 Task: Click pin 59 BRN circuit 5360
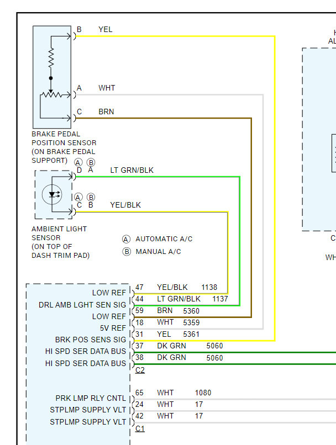coord(167,310)
